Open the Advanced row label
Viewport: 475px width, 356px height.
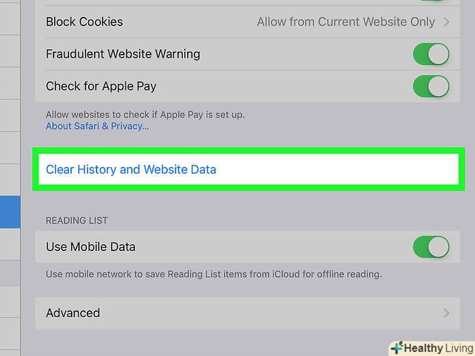pos(73,313)
